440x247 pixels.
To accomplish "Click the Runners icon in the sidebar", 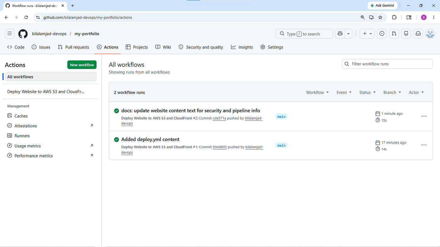I will pos(10,136).
